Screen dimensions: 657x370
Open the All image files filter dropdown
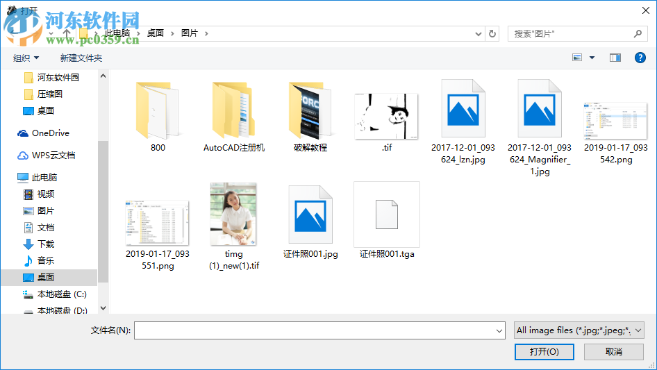pyautogui.click(x=579, y=330)
